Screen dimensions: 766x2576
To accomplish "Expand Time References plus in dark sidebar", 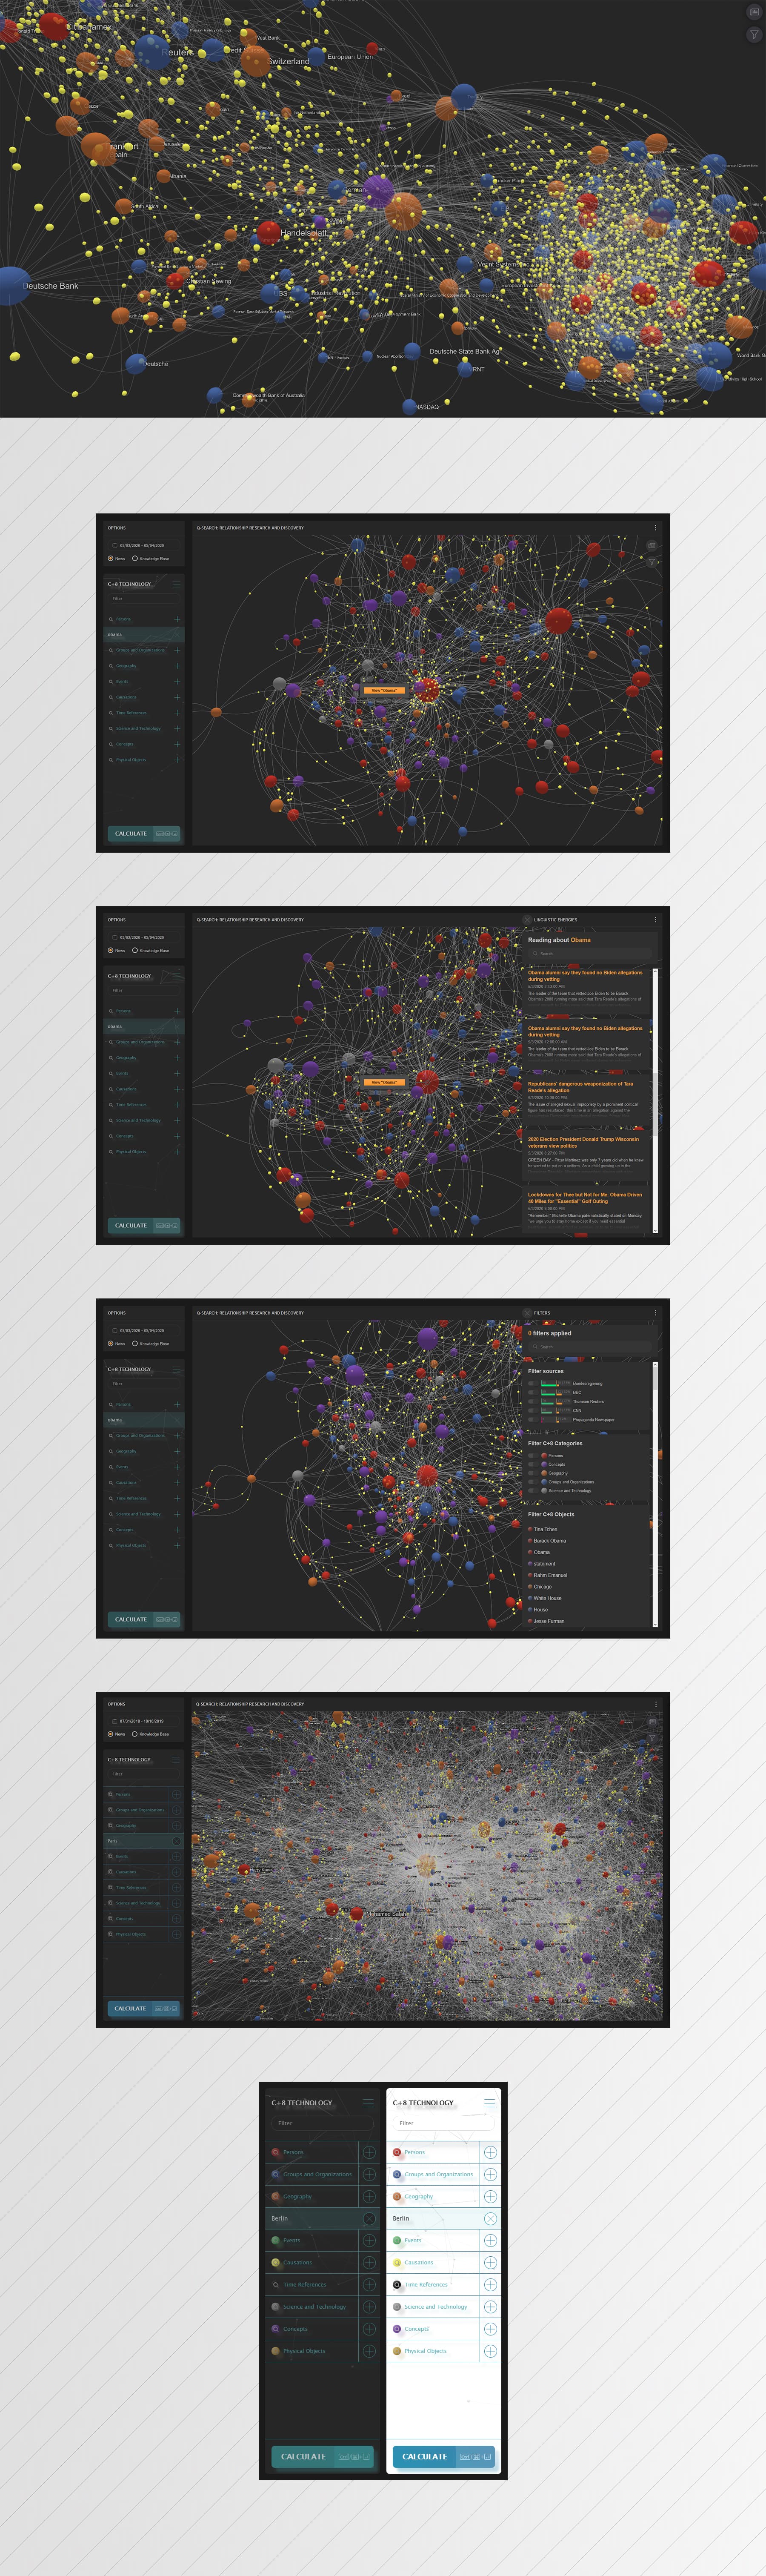I will pyautogui.click(x=369, y=2284).
